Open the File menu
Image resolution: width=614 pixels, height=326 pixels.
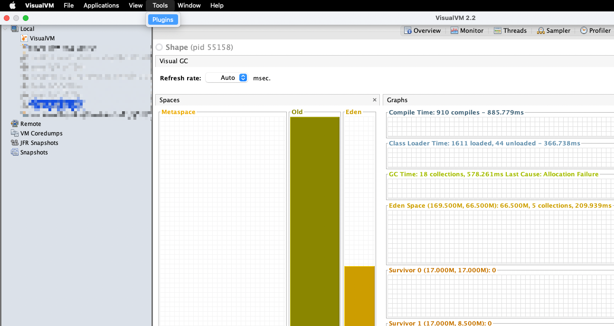(x=68, y=5)
